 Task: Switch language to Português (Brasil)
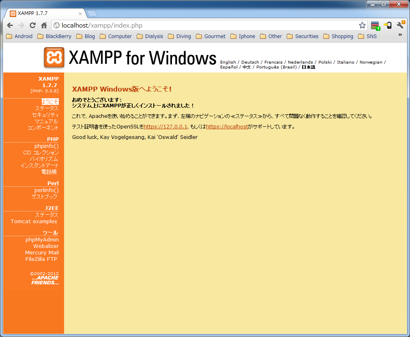[277, 67]
